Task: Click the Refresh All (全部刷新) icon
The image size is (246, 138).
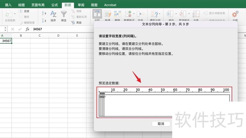Action: point(9,14)
